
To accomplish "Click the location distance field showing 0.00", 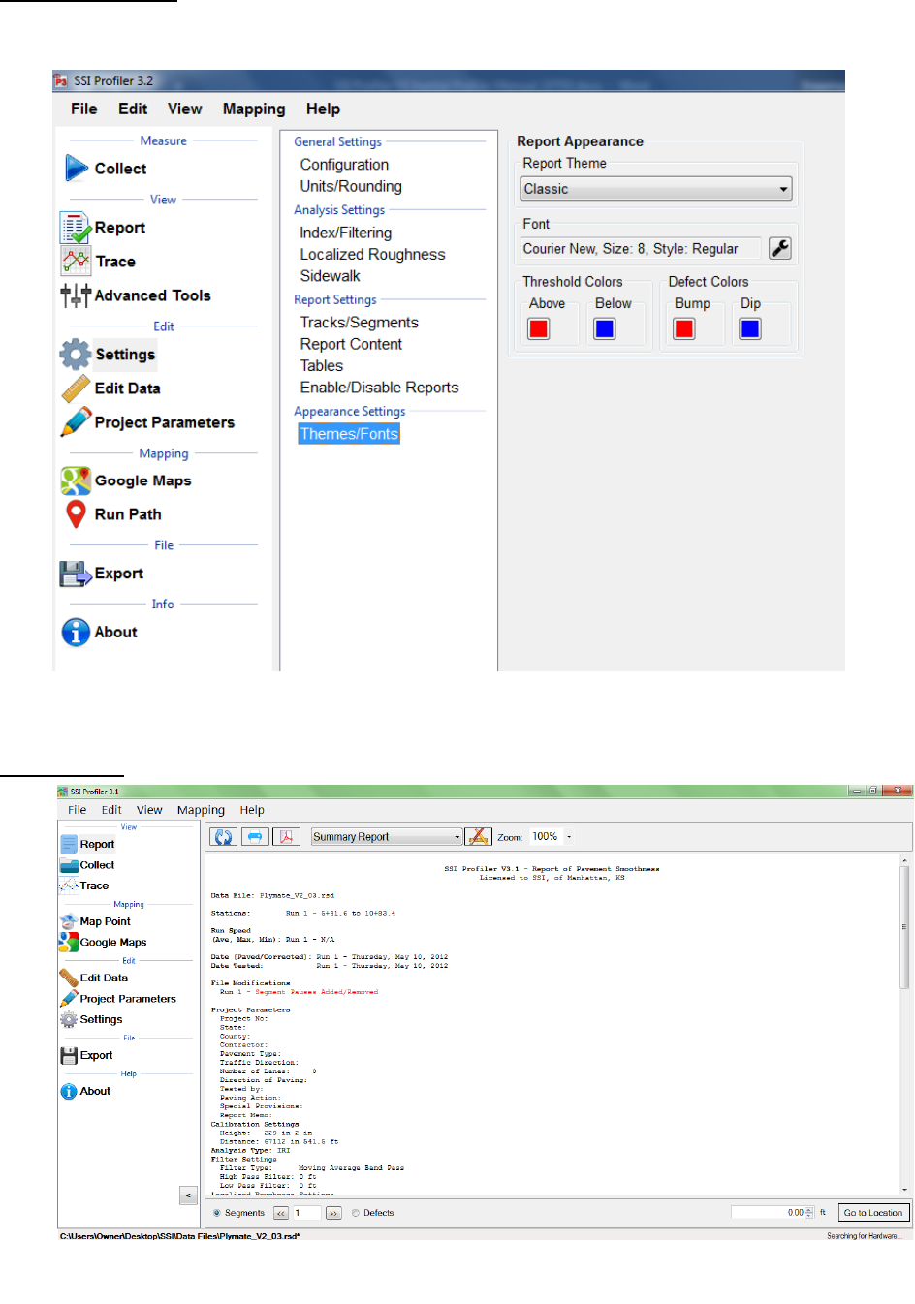I will coord(773,1213).
